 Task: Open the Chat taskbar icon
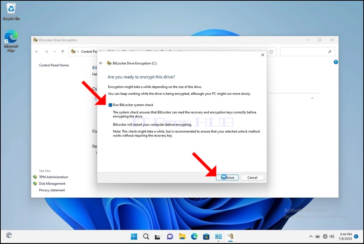coord(170,236)
